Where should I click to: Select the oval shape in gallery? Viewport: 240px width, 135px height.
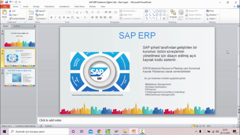[160, 11]
